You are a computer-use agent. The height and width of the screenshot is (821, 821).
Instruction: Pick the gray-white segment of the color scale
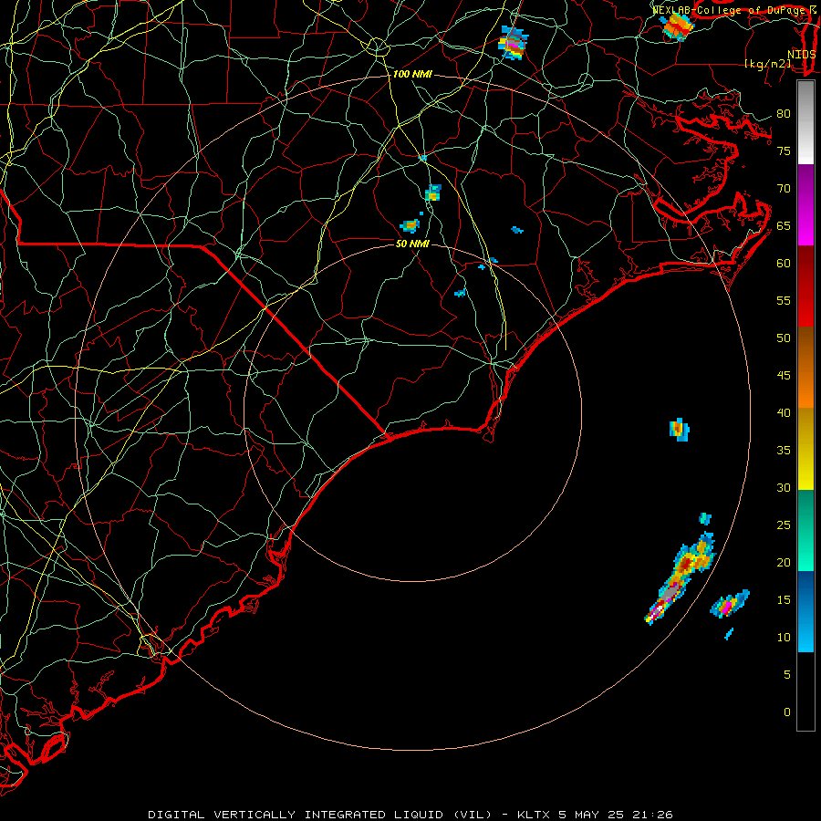click(805, 122)
